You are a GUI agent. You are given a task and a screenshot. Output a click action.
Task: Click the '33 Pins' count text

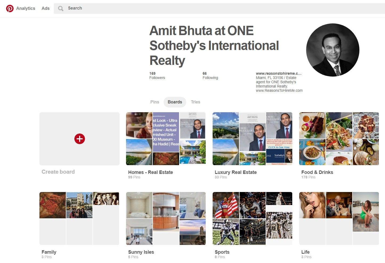point(221,177)
